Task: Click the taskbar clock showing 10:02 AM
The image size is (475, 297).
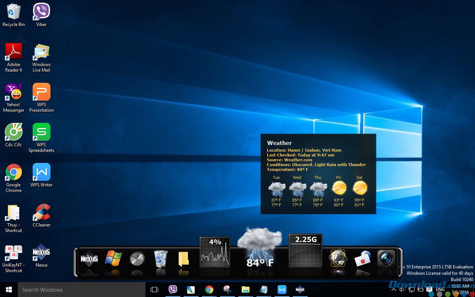Action: tap(460, 289)
